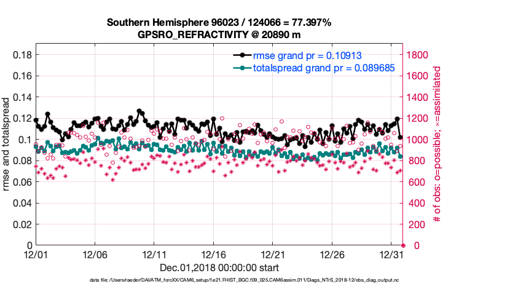This screenshot has width=510, height=289.
Task: Click the data file path footer text
Action: (254, 280)
